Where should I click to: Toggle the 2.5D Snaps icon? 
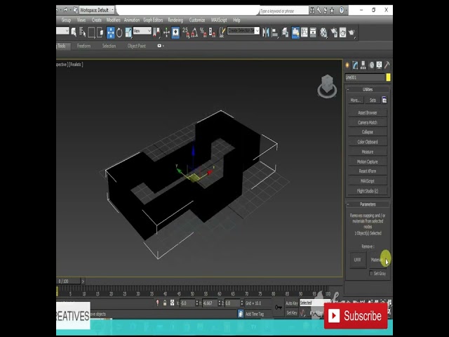186,32
